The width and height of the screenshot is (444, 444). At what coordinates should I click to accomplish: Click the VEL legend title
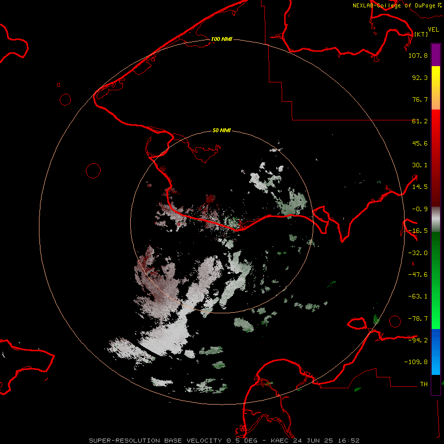click(x=433, y=30)
